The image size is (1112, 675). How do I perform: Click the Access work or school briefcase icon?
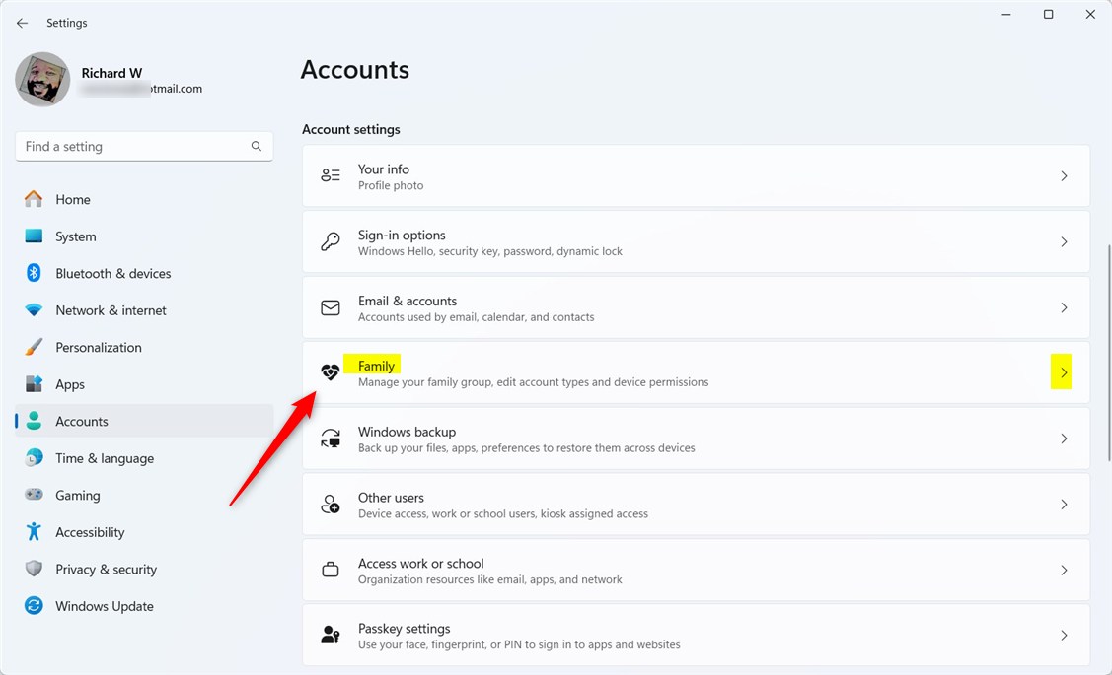click(x=331, y=570)
